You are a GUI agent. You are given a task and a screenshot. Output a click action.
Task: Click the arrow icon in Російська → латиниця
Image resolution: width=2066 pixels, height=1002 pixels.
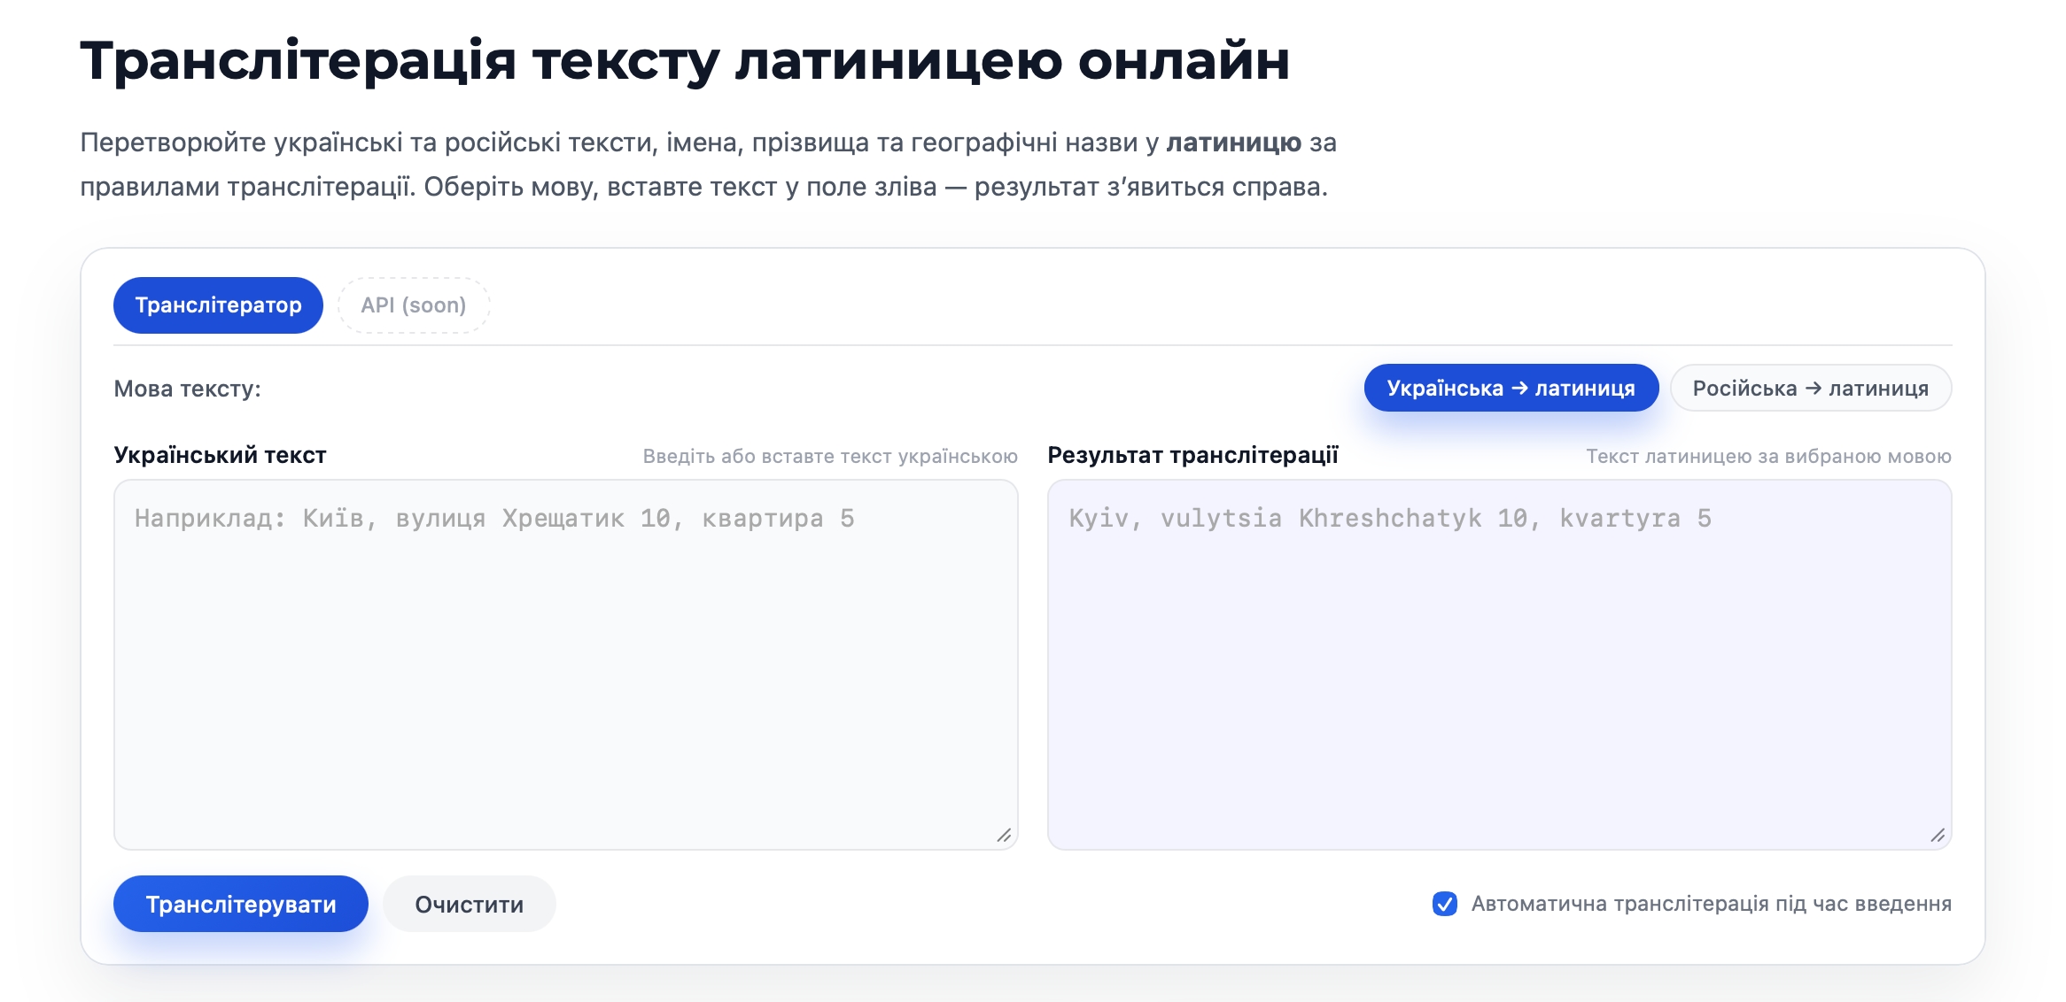coord(1814,389)
